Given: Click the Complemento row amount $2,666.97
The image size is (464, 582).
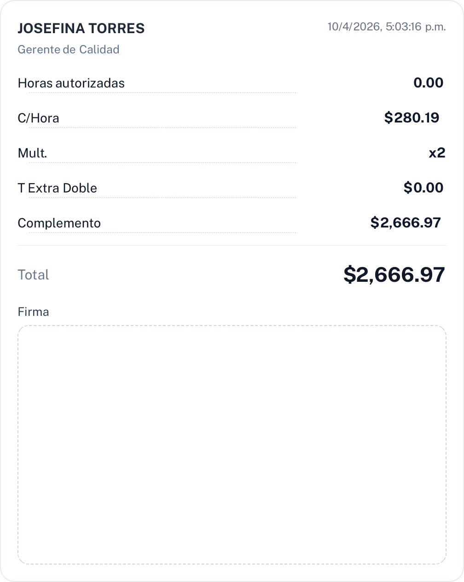Looking at the screenshot, I should [x=406, y=223].
